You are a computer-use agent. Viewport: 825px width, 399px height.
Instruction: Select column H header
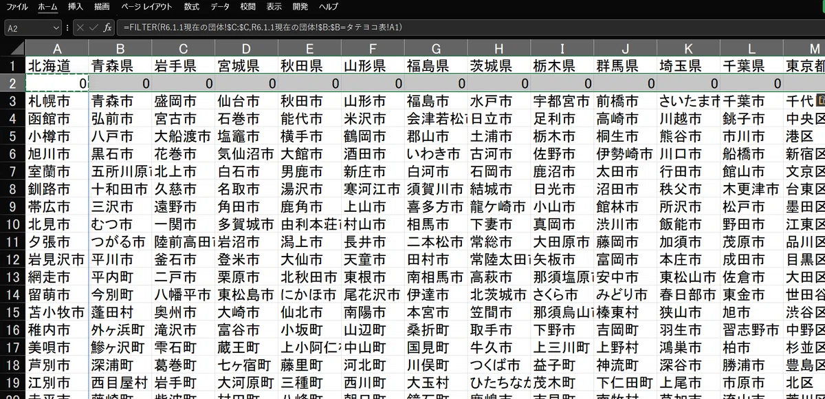(499, 47)
